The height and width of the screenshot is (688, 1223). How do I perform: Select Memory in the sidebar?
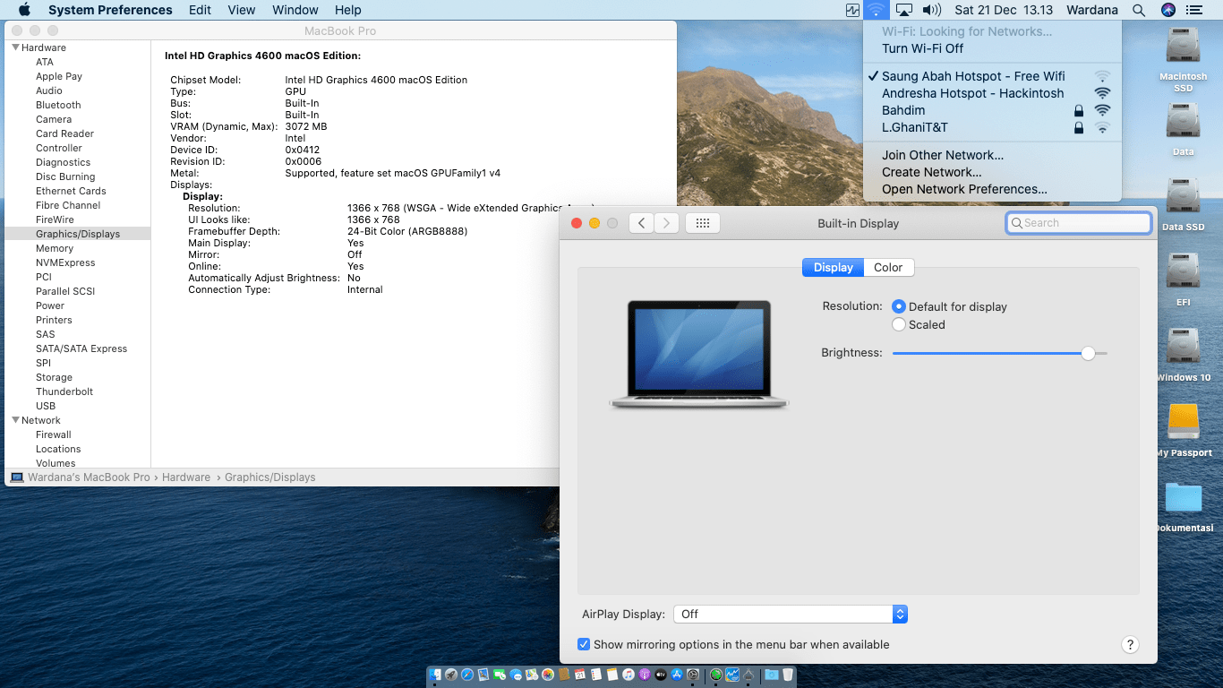(55, 248)
